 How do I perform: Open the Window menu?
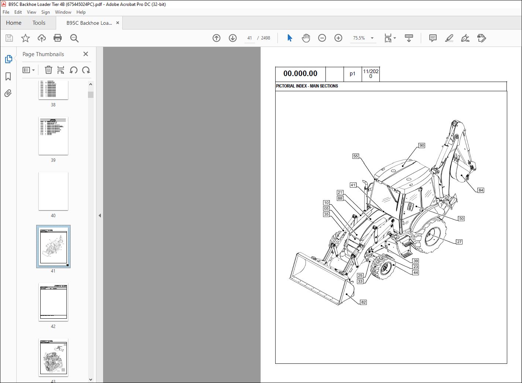(x=63, y=12)
